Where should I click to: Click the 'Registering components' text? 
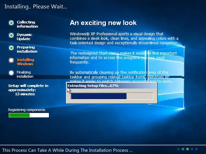click(27, 110)
